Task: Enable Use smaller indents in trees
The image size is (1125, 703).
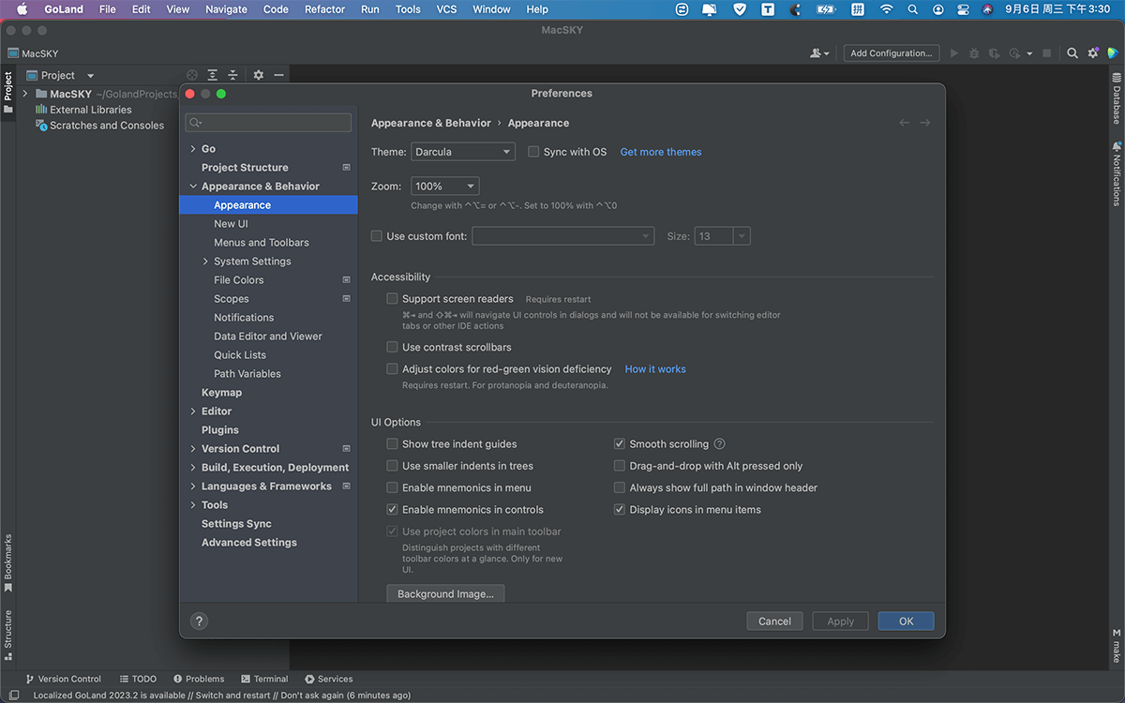Action: [393, 466]
